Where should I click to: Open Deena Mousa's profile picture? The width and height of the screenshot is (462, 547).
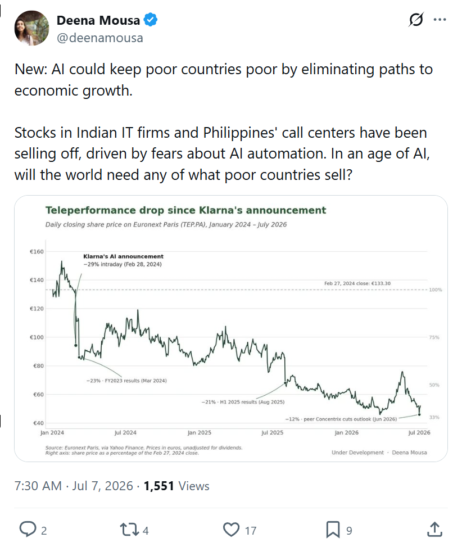tap(31, 28)
